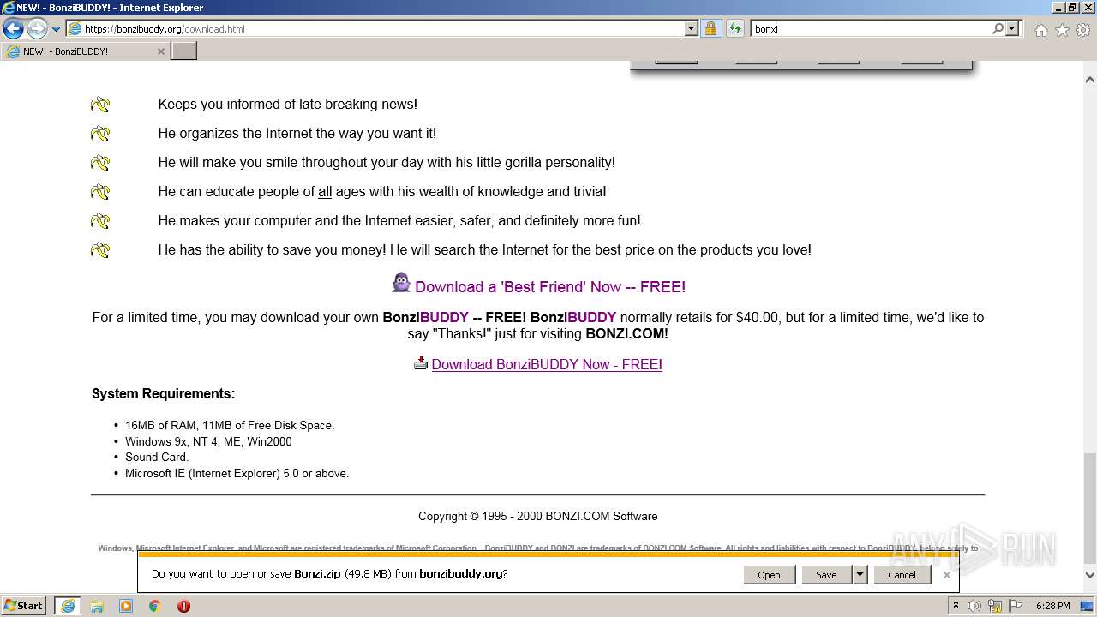Click the underlined word 'all' in text
This screenshot has width=1097, height=617.
(325, 192)
